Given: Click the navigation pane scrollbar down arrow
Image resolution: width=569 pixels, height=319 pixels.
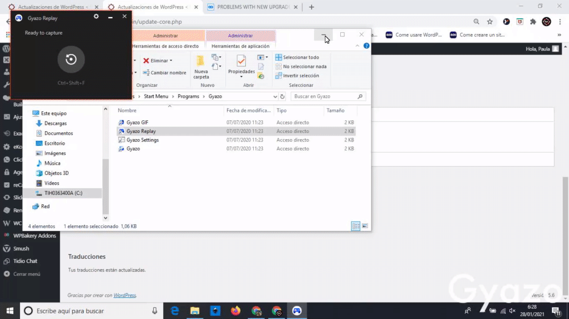Looking at the screenshot, I should [x=106, y=218].
